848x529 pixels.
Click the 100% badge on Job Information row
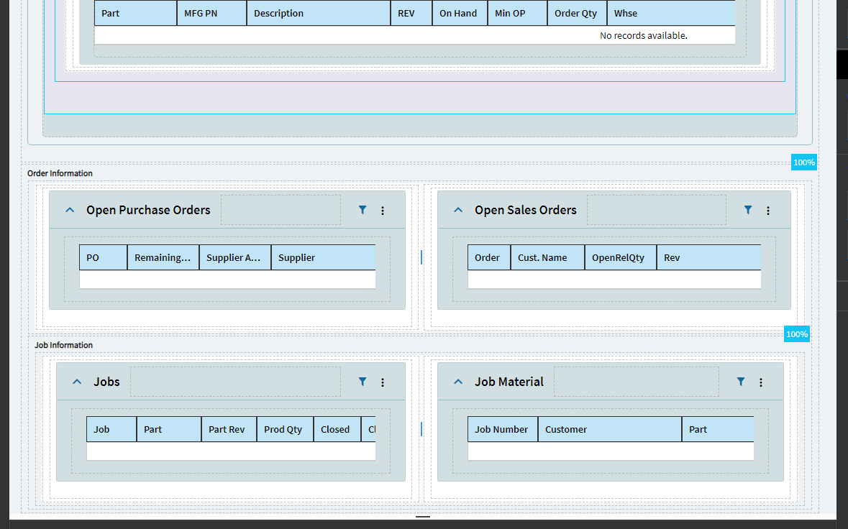tap(797, 334)
